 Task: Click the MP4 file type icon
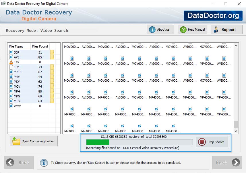click(11, 91)
